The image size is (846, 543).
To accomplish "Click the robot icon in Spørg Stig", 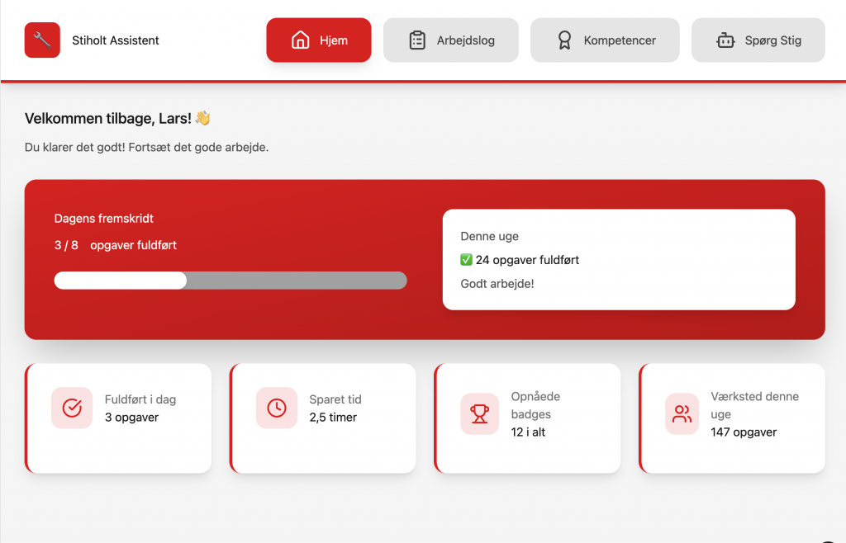I will (725, 40).
